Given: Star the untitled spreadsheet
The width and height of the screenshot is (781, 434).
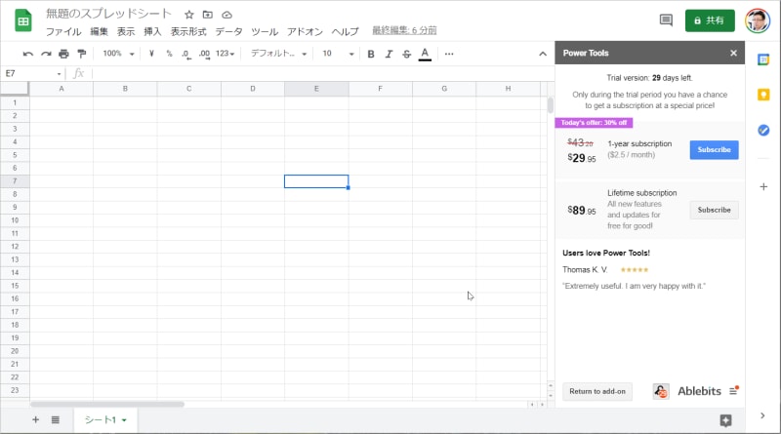Looking at the screenshot, I should [x=188, y=15].
